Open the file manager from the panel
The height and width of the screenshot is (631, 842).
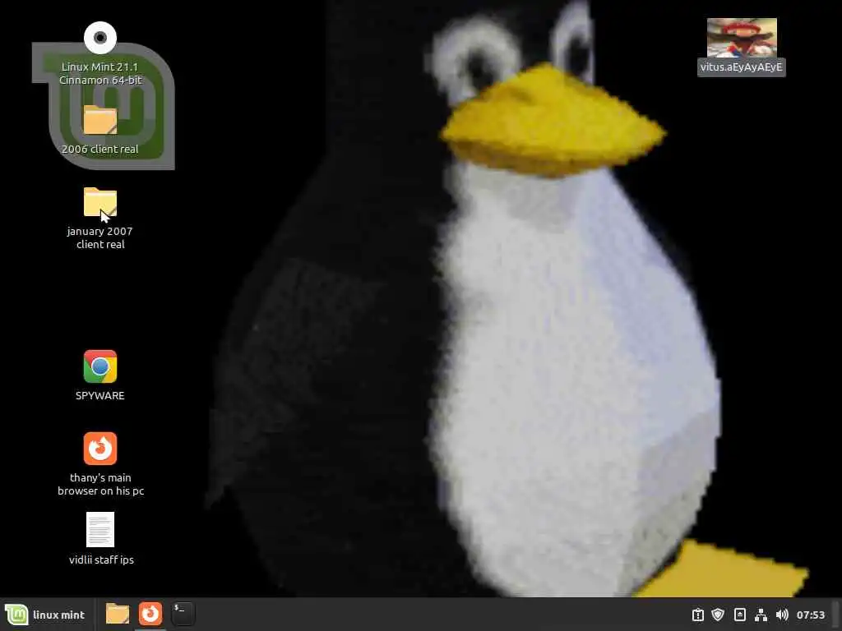pyautogui.click(x=117, y=614)
